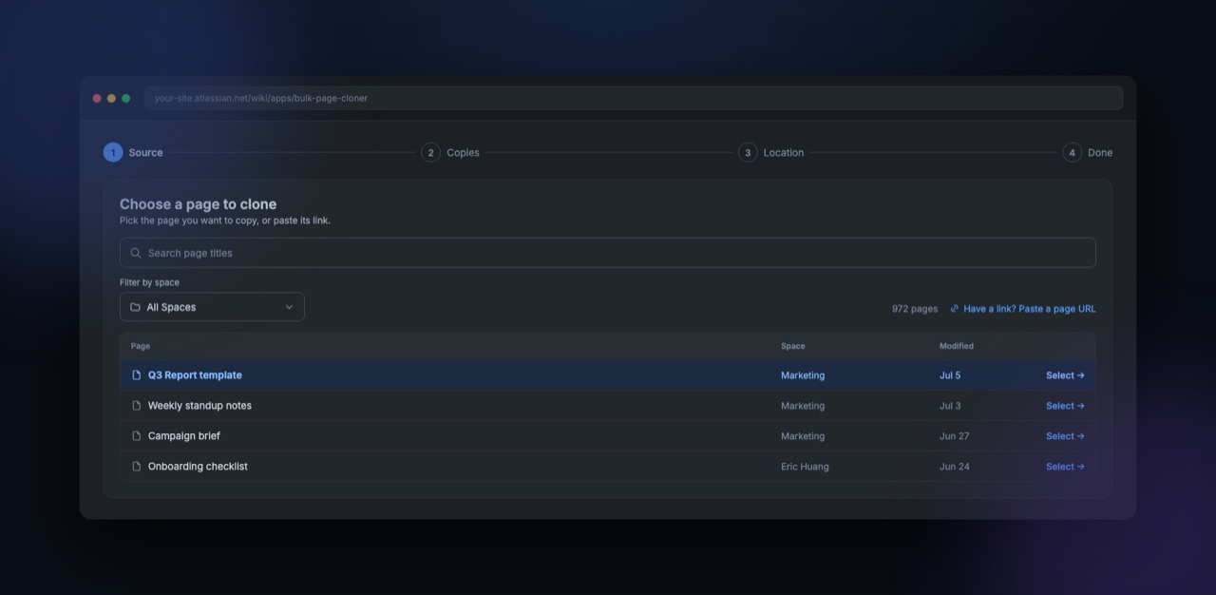Screen dimensions: 1216x595
Task: Go to the Source step label
Action: click(145, 152)
